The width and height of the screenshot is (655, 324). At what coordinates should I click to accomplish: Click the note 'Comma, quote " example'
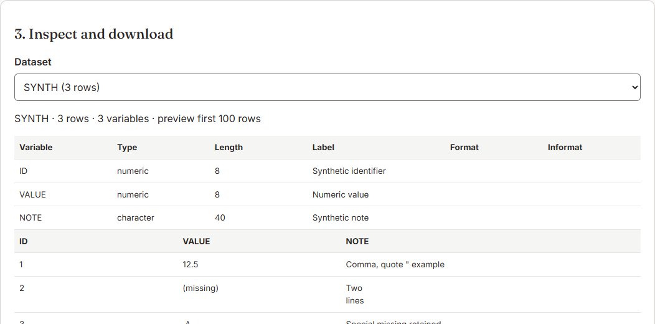tap(395, 265)
